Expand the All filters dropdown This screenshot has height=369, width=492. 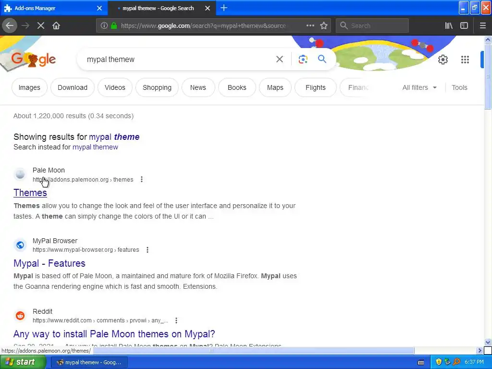tap(419, 87)
